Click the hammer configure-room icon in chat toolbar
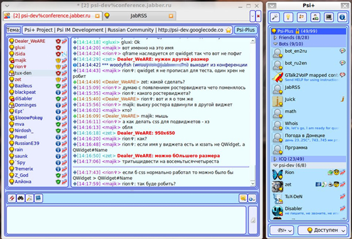Screen dimensions: 352x239 click(x=29, y=198)
